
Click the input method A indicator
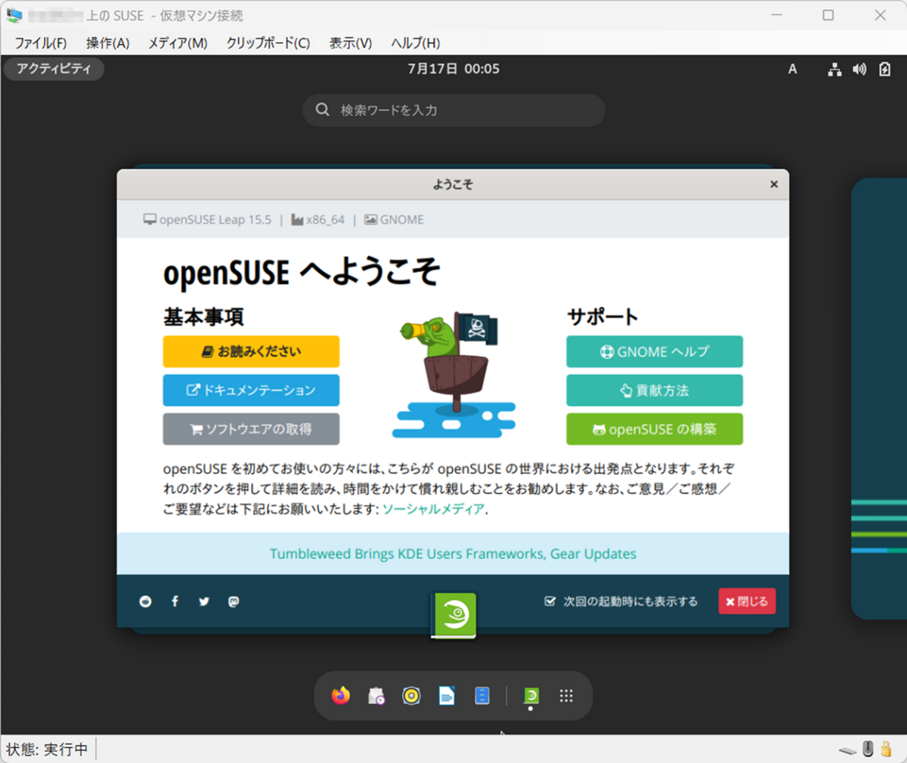click(x=792, y=70)
